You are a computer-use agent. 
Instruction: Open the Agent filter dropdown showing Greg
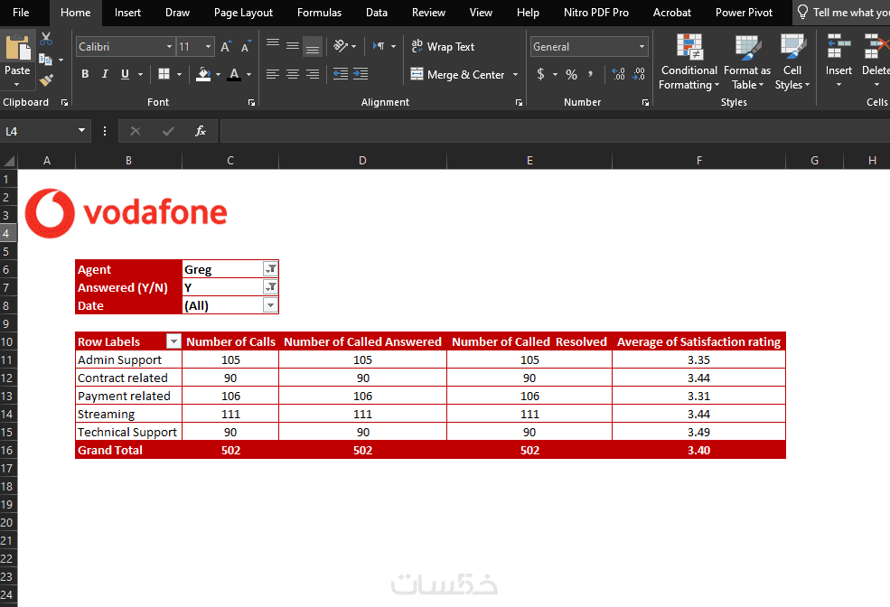(x=271, y=269)
